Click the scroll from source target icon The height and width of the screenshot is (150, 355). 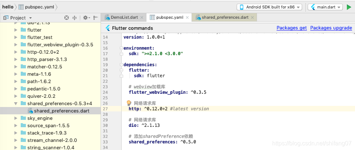[x=66, y=18]
